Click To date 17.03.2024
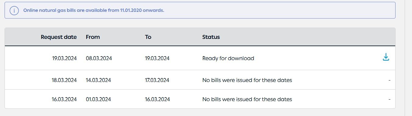412x116 pixels. (x=157, y=80)
